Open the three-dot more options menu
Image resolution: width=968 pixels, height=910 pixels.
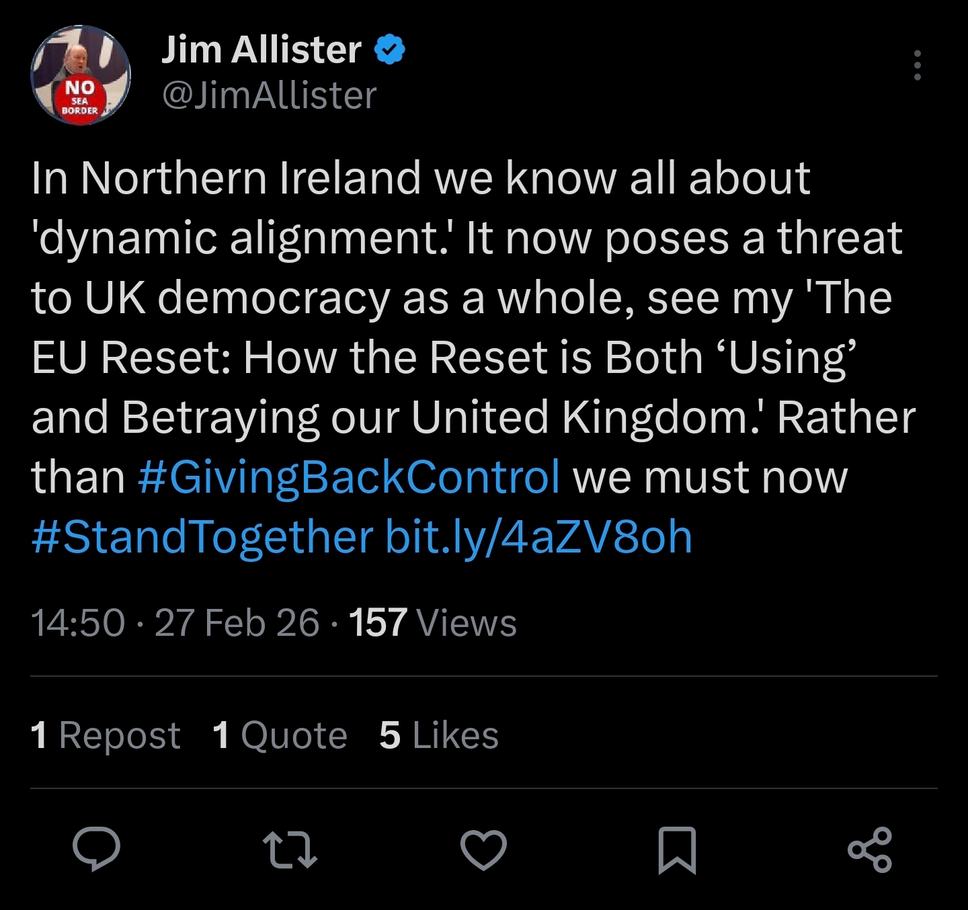pos(917,65)
